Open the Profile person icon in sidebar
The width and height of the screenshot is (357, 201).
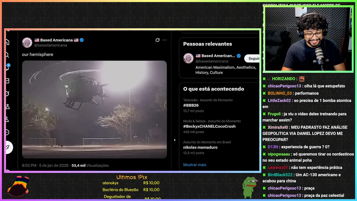pyautogui.click(x=8, y=119)
